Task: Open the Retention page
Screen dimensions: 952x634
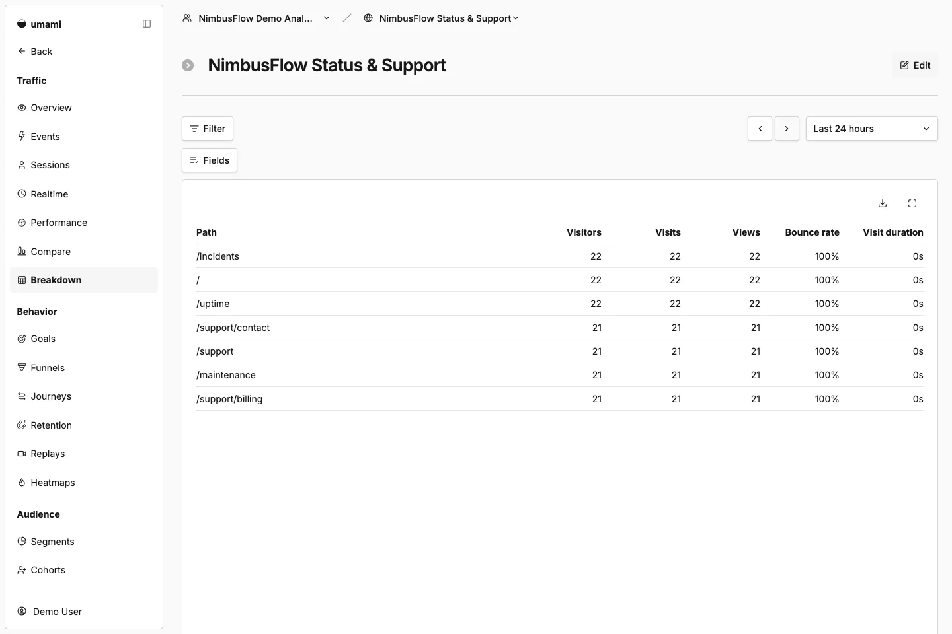Action: pyautogui.click(x=84, y=425)
